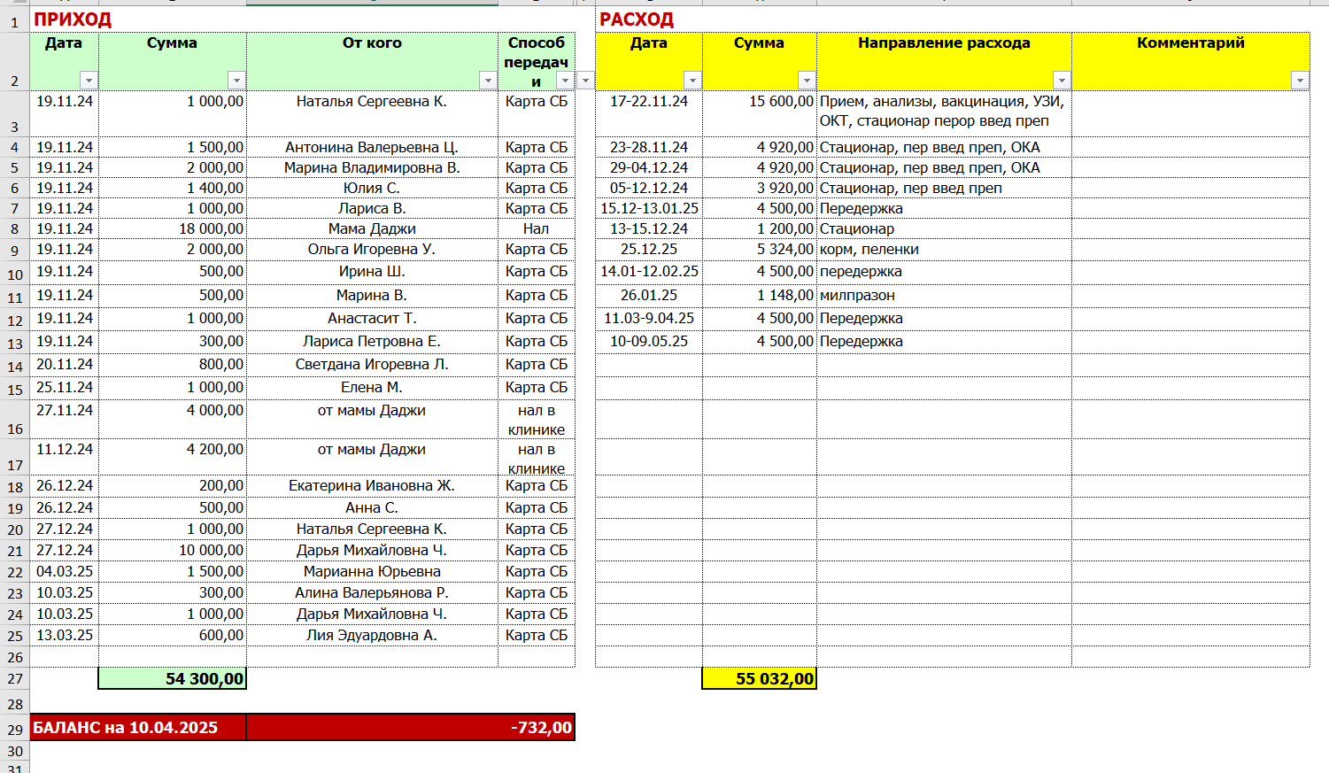Click the cell Елена М.
Viewport: 1329px width, 773px height.
click(372, 387)
